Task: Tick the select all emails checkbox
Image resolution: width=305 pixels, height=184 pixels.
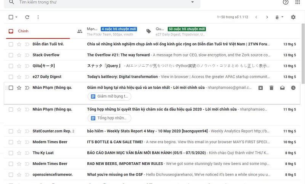Action: pos(11,17)
